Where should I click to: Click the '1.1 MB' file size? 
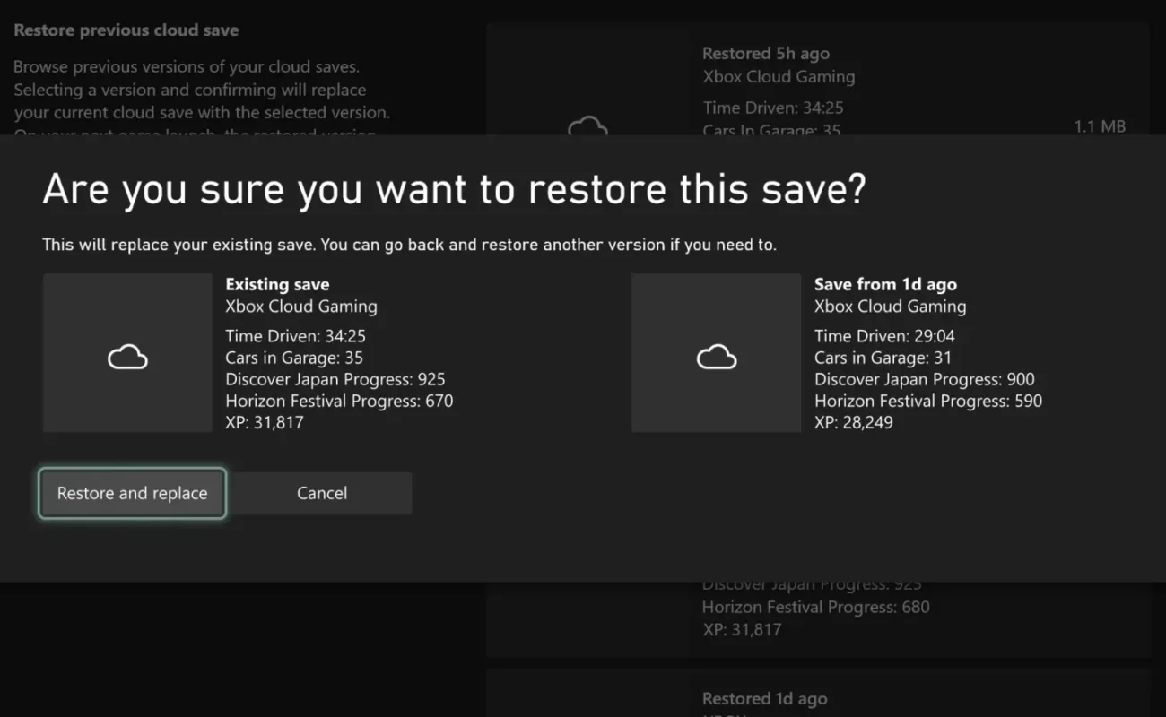point(1100,127)
